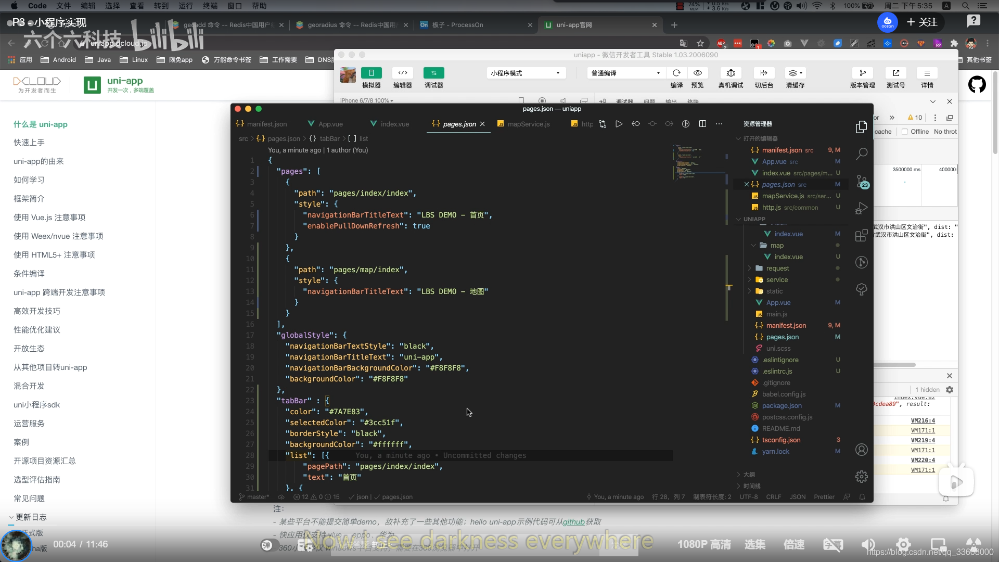This screenshot has width=999, height=562.
Task: Click the split editor icon
Action: click(x=702, y=124)
